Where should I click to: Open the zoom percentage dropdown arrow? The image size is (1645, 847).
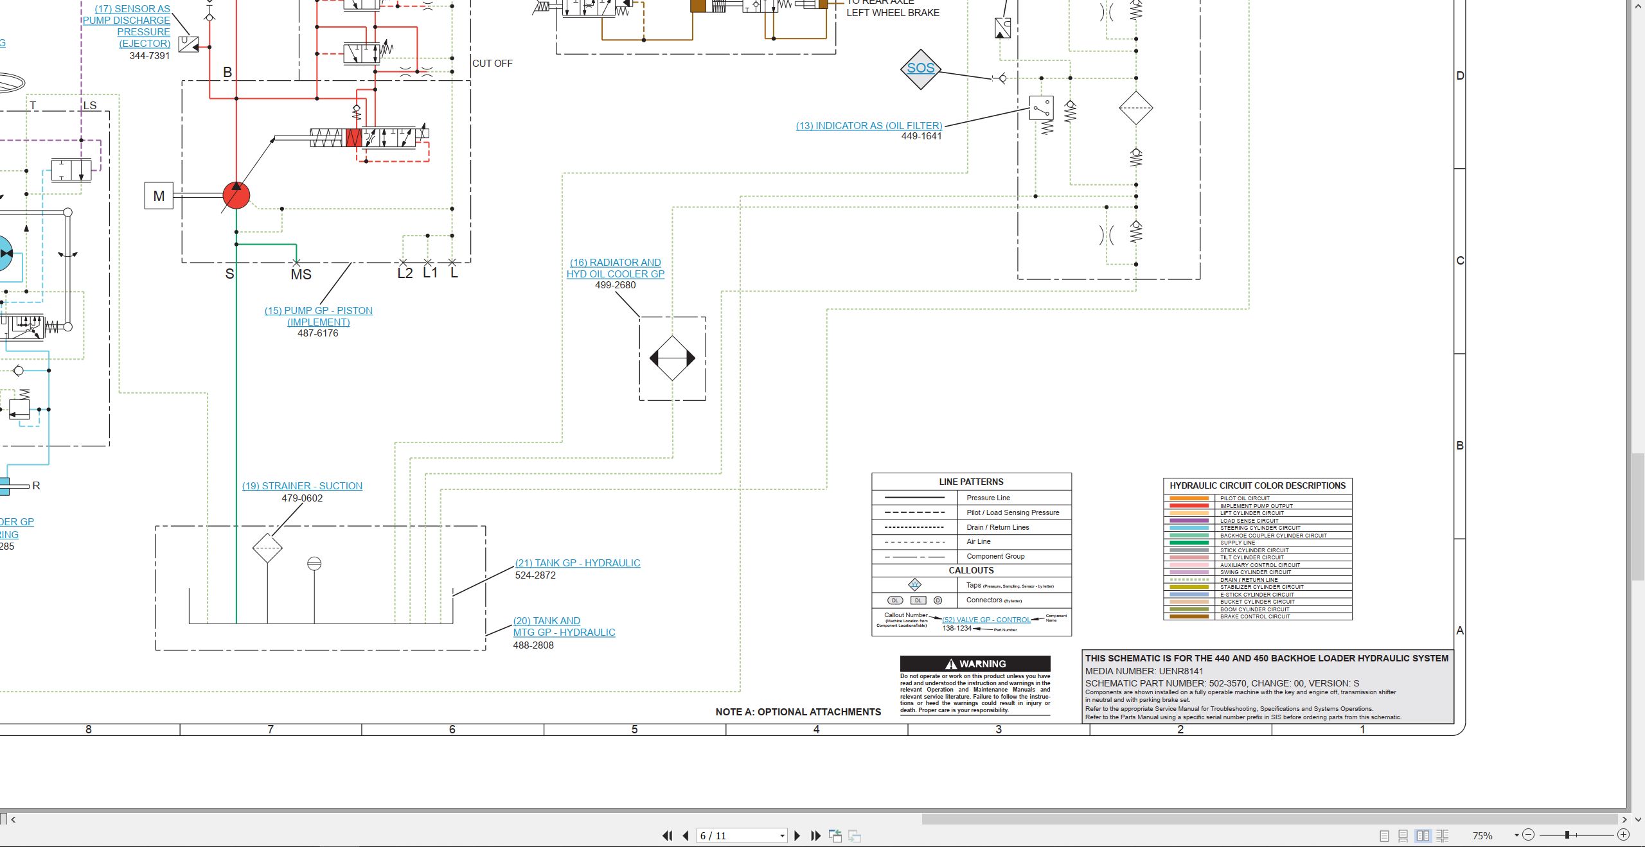point(1516,835)
